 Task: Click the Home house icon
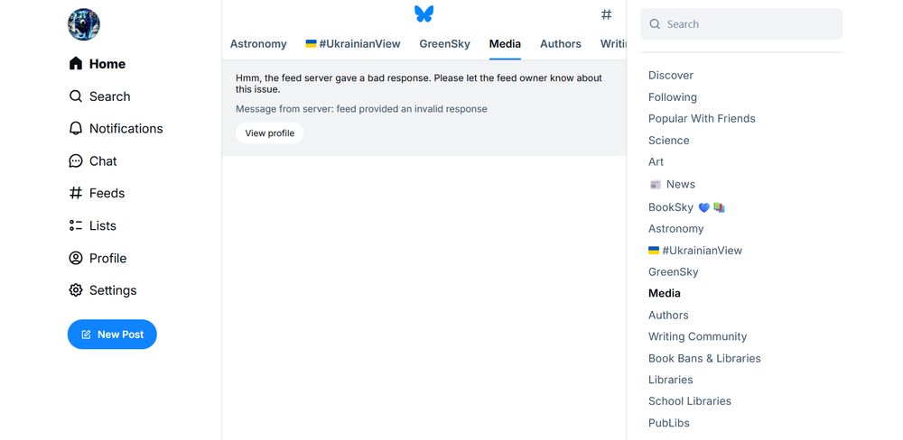(x=76, y=63)
